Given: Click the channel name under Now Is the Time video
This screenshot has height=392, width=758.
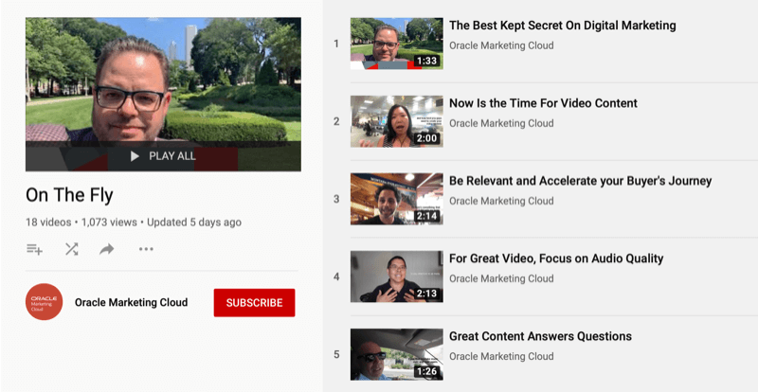Looking at the screenshot, I should coord(501,123).
